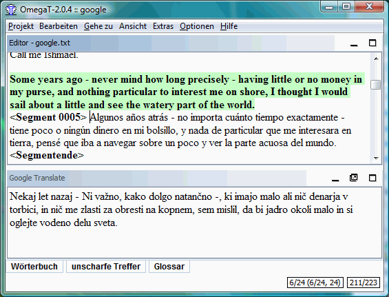The image size is (389, 297).
Task: Click the highlighted source text 'Some years ago'
Action: tap(46, 79)
